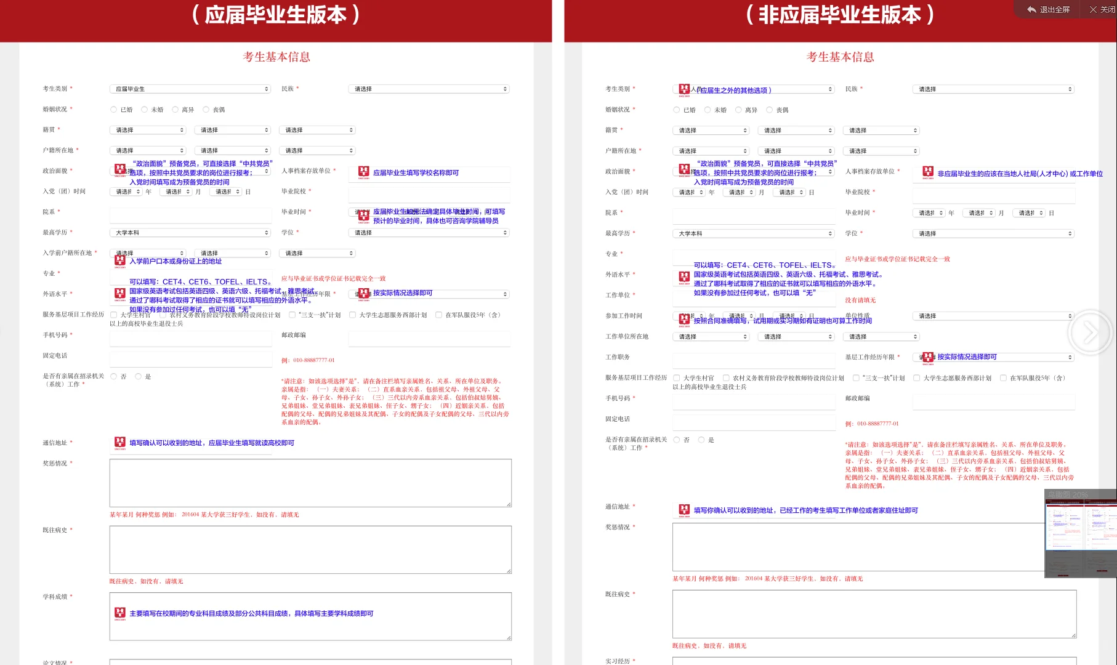
Task: Click red logo on 外语水平 row in 应届毕业生版本 form
Action: pyautogui.click(x=120, y=295)
